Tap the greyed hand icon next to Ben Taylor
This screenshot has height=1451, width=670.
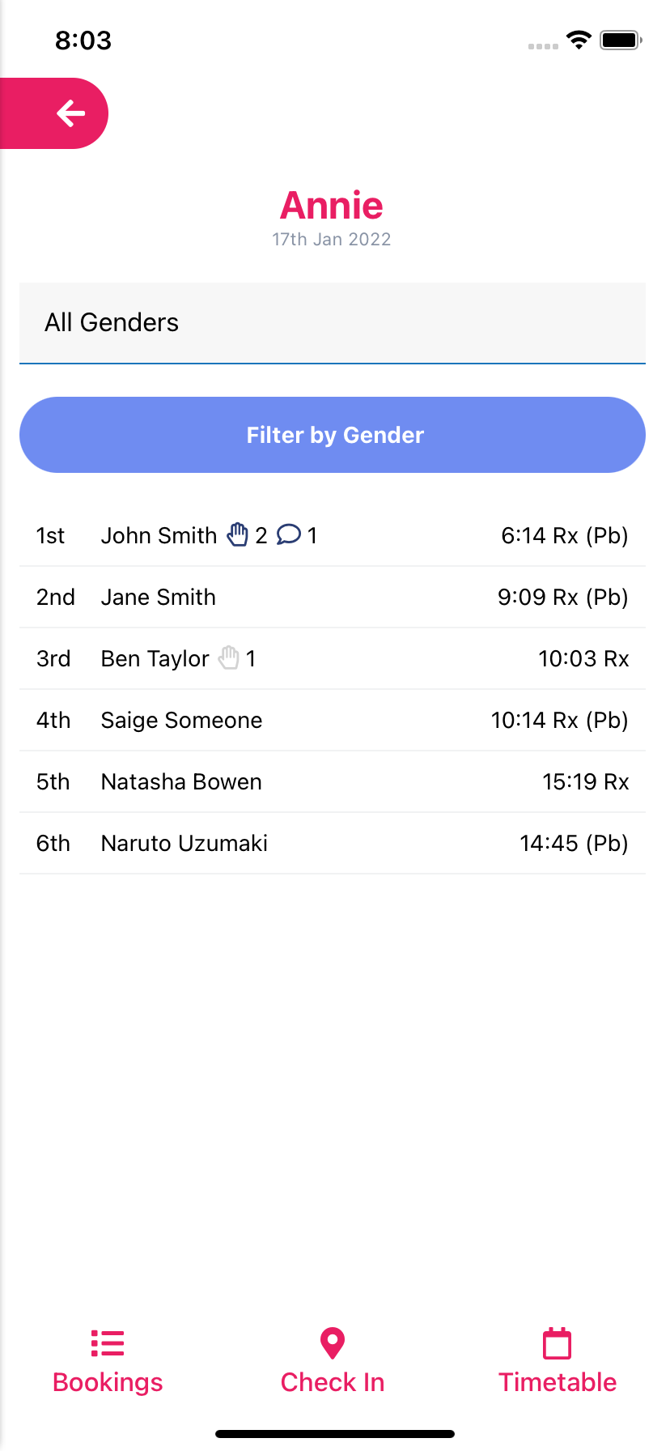(228, 657)
